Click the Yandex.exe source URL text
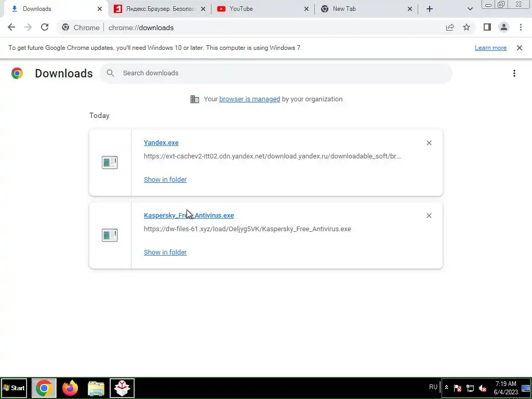 pos(272,156)
